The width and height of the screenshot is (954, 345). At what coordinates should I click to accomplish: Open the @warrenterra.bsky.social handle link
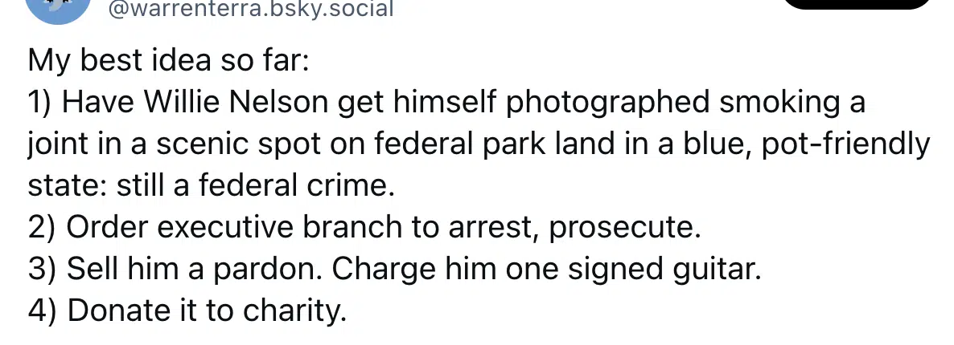(x=251, y=9)
